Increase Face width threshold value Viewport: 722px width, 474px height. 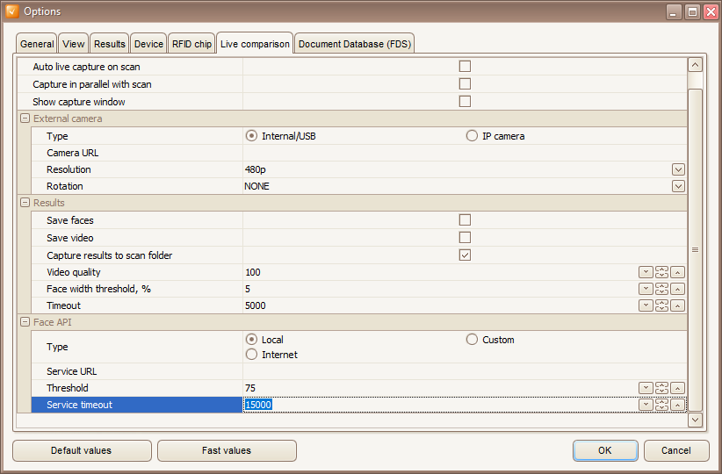pyautogui.click(x=677, y=289)
